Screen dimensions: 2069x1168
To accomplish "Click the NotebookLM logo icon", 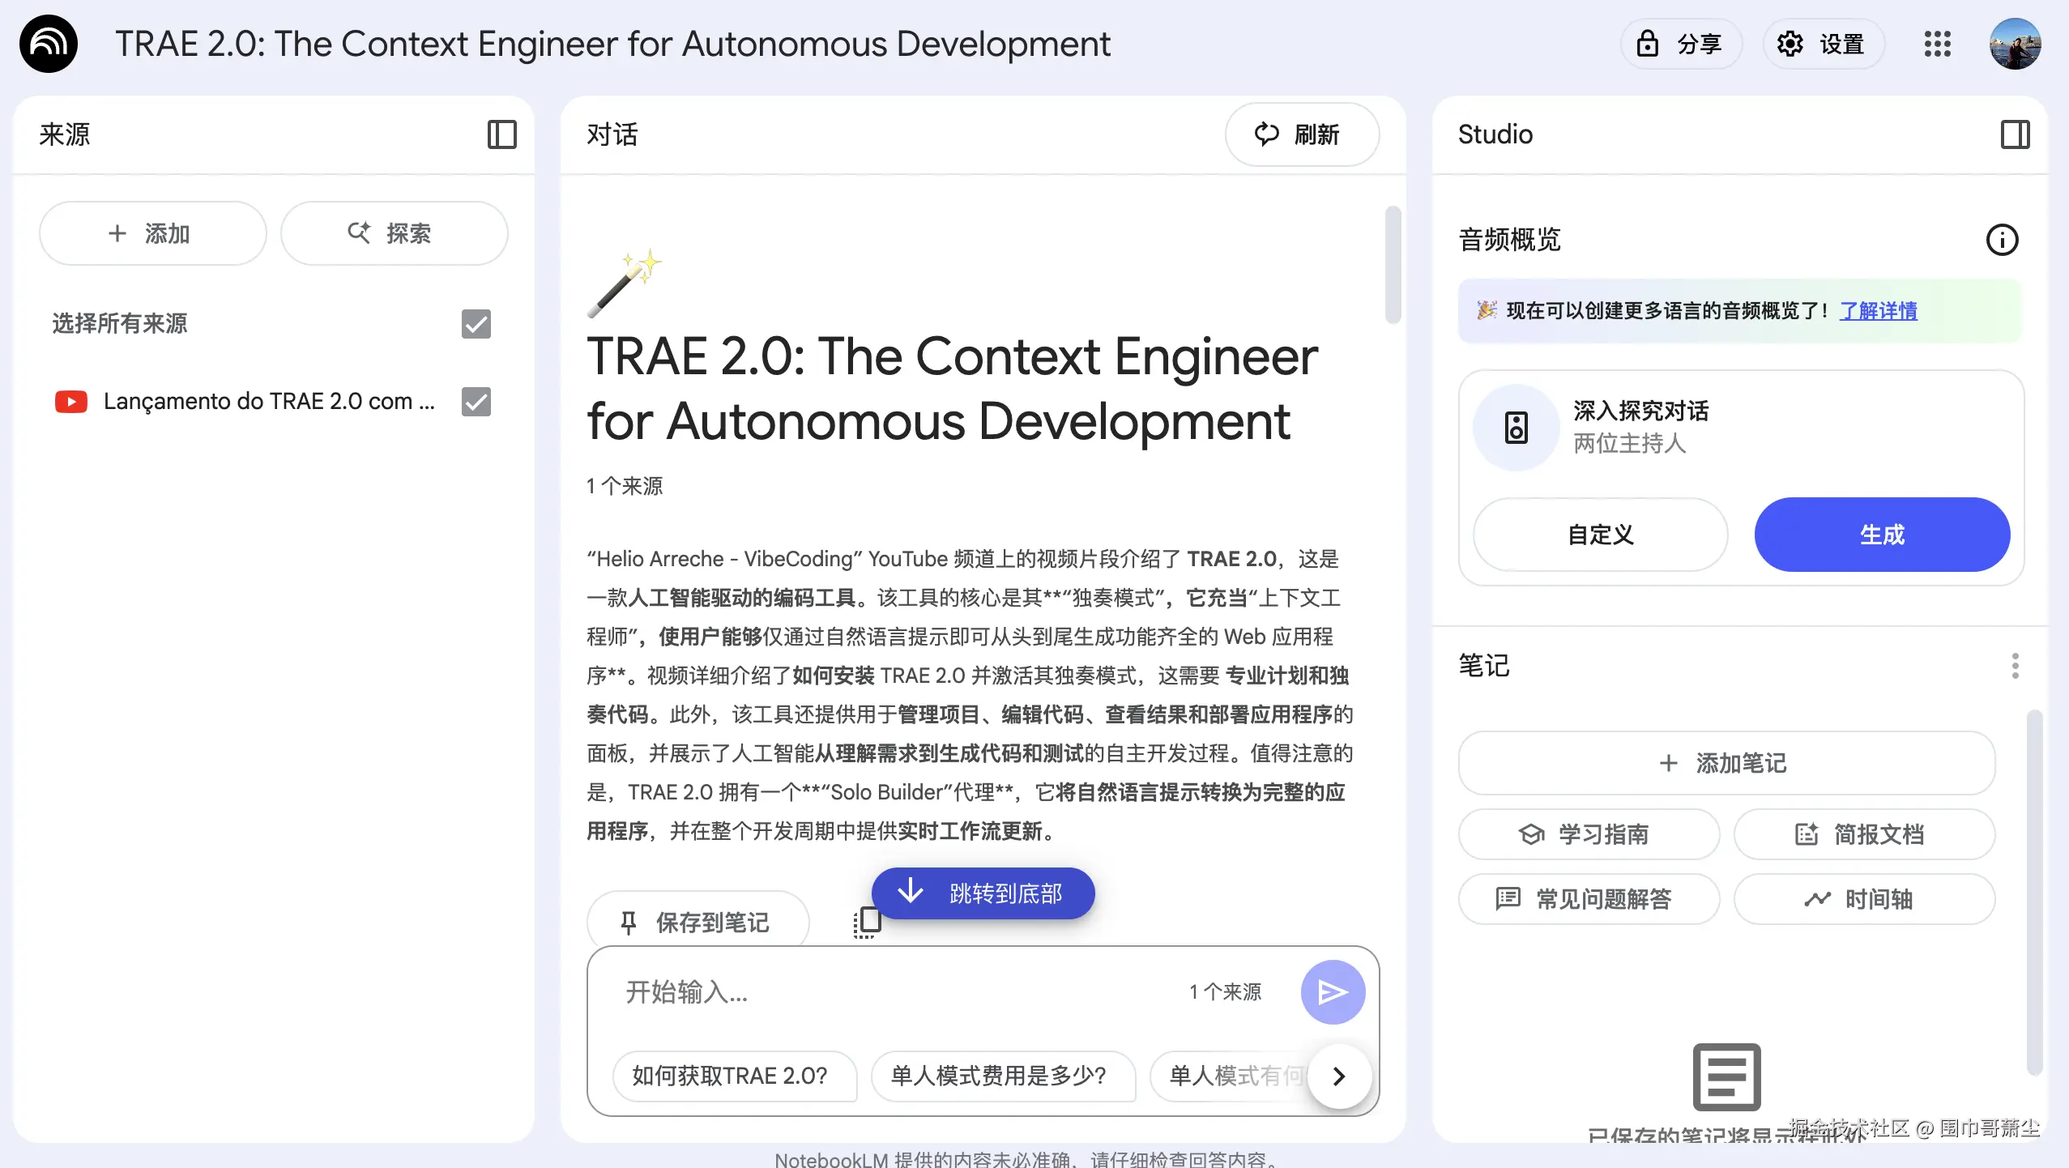I will coord(49,44).
